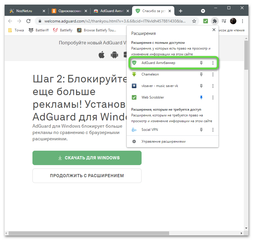The width and height of the screenshot is (253, 240).
Task: Open more options for Social VPN
Action: pos(213,130)
